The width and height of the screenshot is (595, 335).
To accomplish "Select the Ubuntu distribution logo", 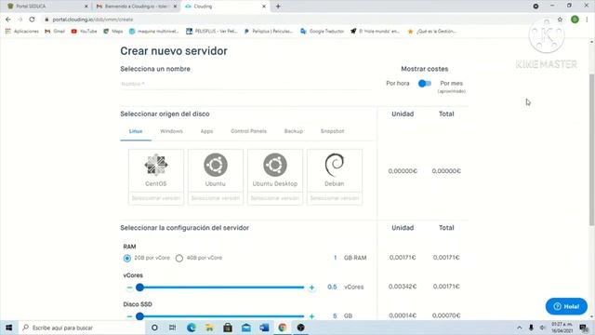I will coord(216,165).
